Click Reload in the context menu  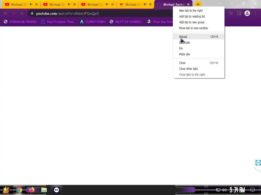(199, 37)
